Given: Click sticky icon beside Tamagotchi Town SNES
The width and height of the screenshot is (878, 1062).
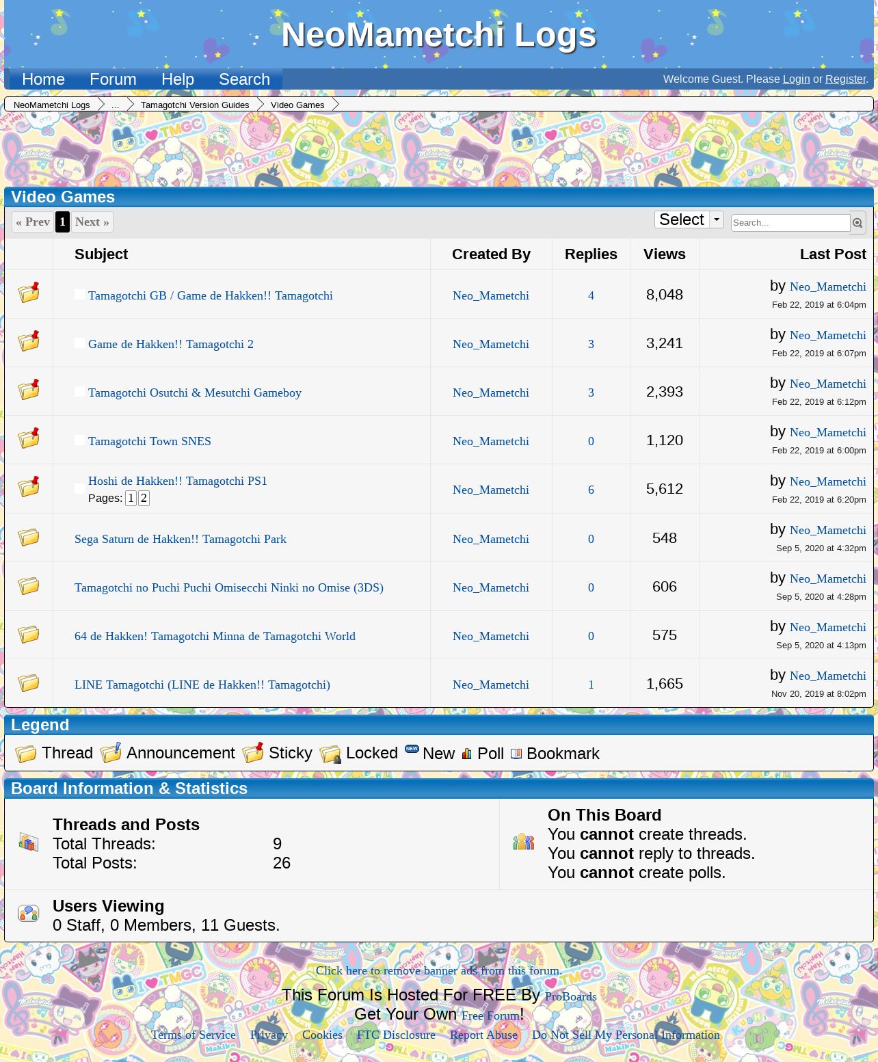Looking at the screenshot, I should coord(29,438).
